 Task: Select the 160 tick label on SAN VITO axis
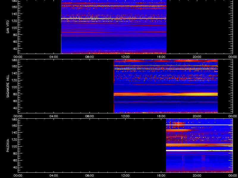15,7
